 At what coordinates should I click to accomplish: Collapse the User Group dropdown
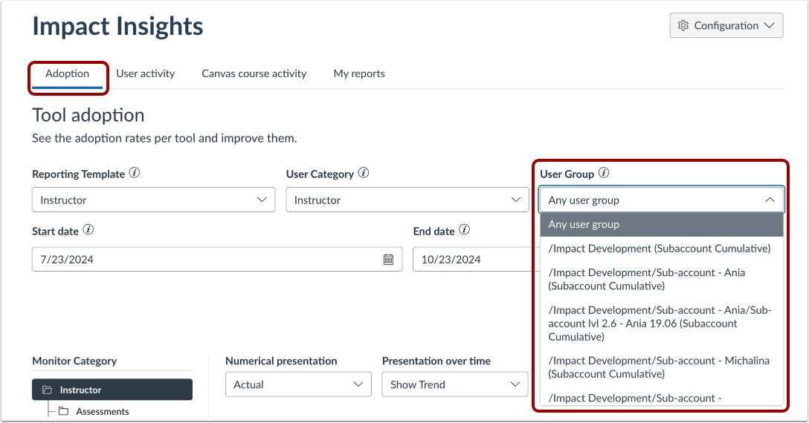(770, 200)
